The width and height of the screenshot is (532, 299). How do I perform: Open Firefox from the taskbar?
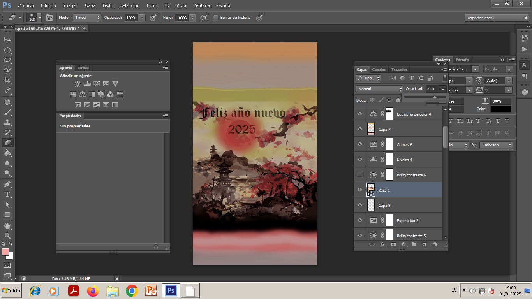click(93, 291)
